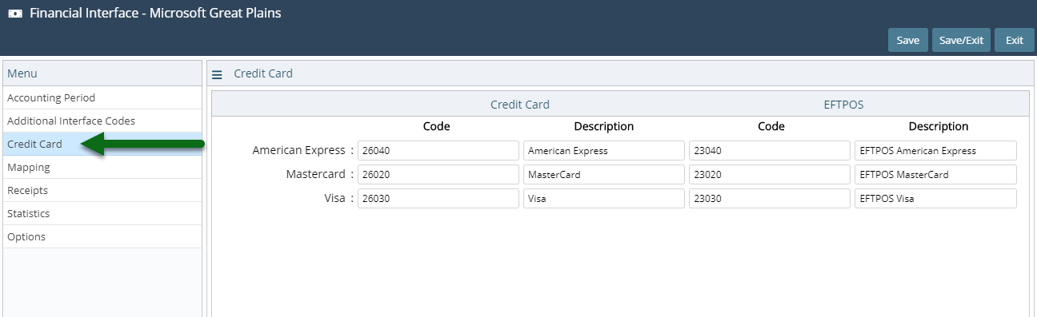The image size is (1037, 317).
Task: Click the Financial Interface window title text
Action: pyautogui.click(x=155, y=14)
